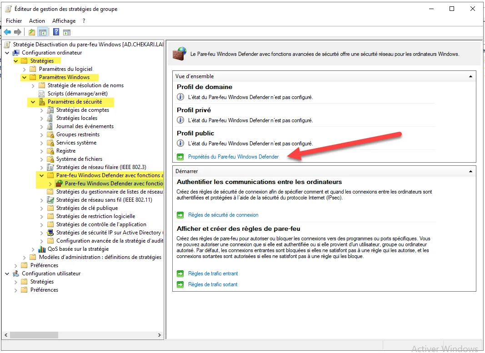Expand the Stratégies locales node
This screenshot has width=485, height=353.
point(41,119)
